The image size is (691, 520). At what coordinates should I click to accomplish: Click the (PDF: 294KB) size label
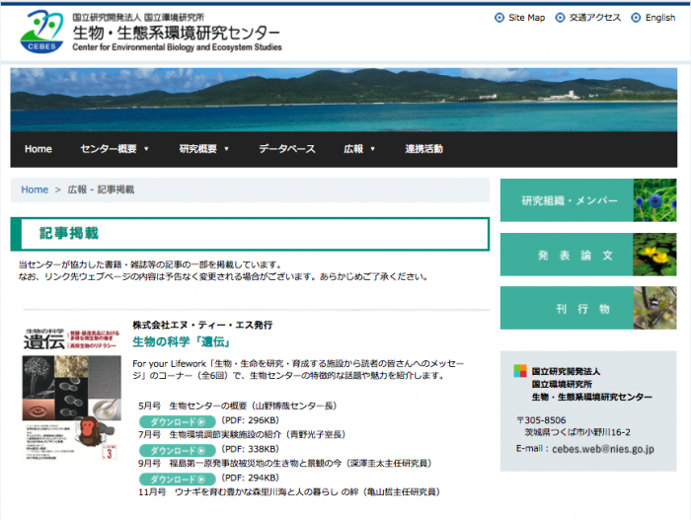[251, 478]
